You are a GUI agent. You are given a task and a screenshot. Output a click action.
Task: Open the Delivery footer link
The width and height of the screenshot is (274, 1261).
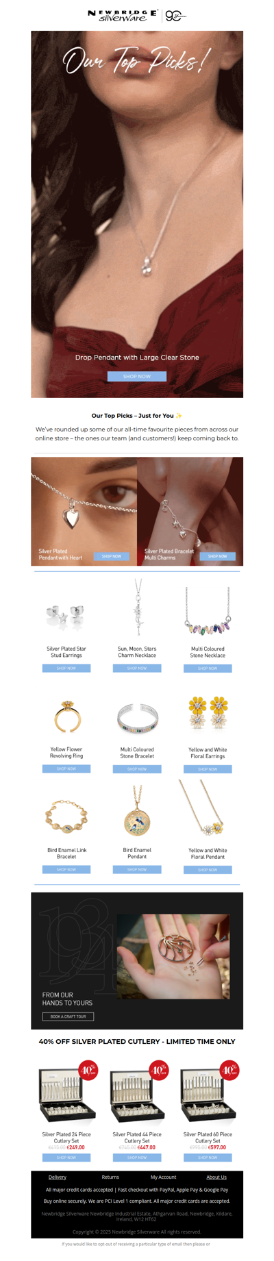coord(58,1177)
